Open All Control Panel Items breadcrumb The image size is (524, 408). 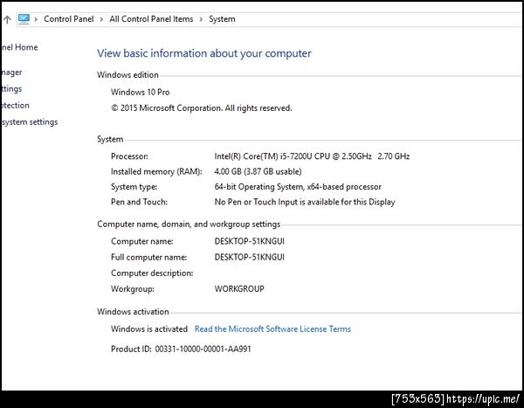pyautogui.click(x=151, y=19)
